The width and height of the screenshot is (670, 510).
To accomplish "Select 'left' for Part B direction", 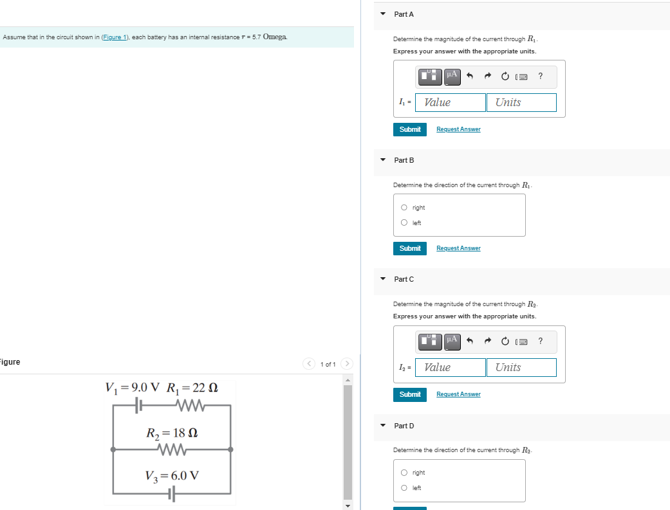I will click(x=404, y=223).
